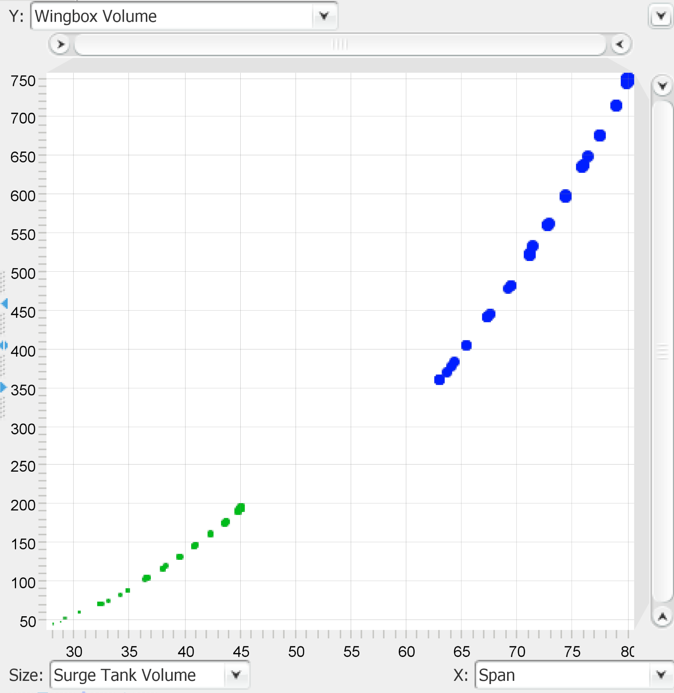Select the lowest blue point near span 63
The image size is (674, 693).
tap(439, 380)
